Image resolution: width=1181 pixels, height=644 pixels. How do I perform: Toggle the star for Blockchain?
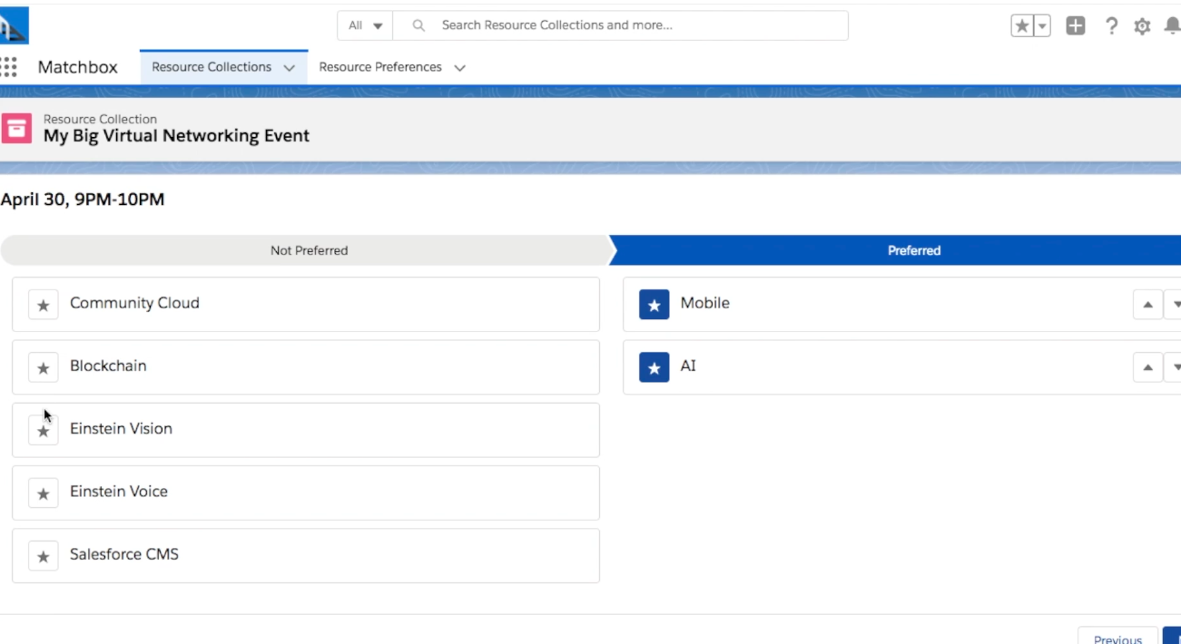(x=43, y=367)
